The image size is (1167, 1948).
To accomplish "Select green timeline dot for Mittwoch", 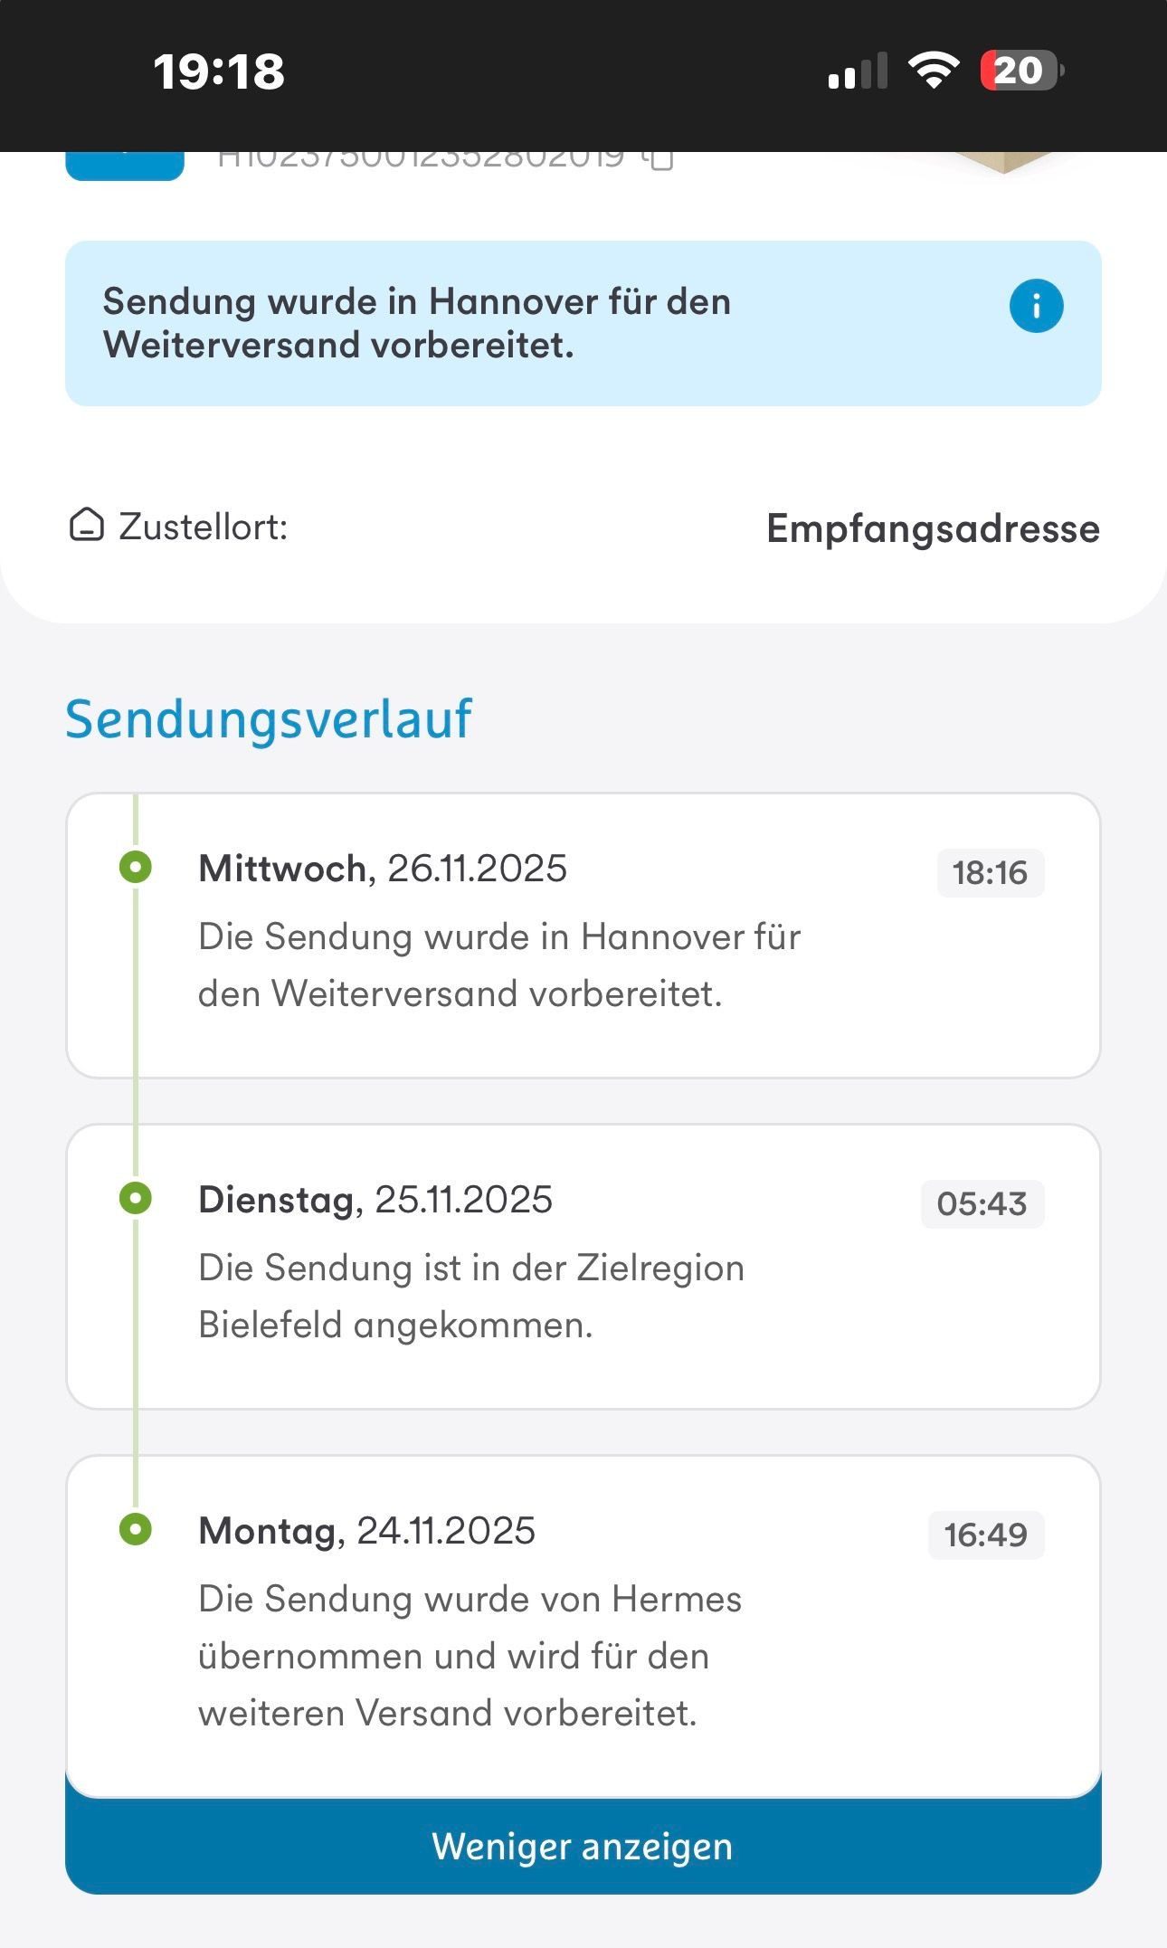I will pyautogui.click(x=136, y=867).
